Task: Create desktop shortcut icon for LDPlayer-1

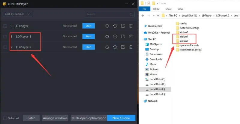Action: [x=123, y=37]
